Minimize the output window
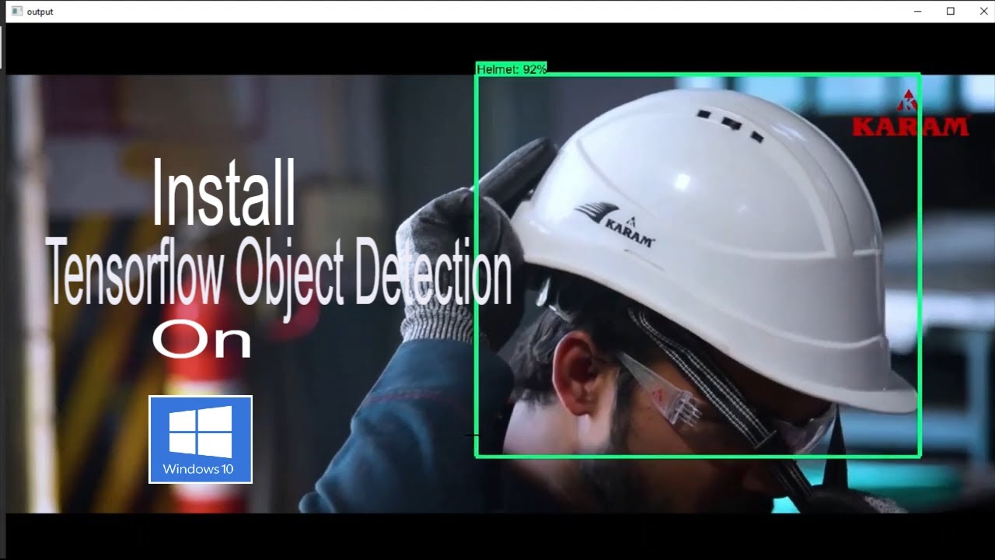Screen dimensions: 995x560 click(918, 12)
